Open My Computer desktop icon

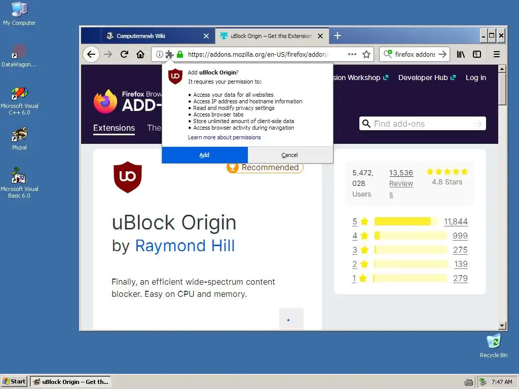[x=19, y=14]
